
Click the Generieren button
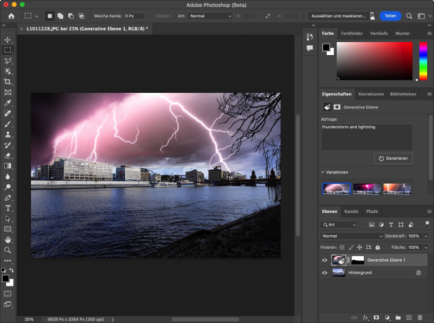pyautogui.click(x=393, y=158)
